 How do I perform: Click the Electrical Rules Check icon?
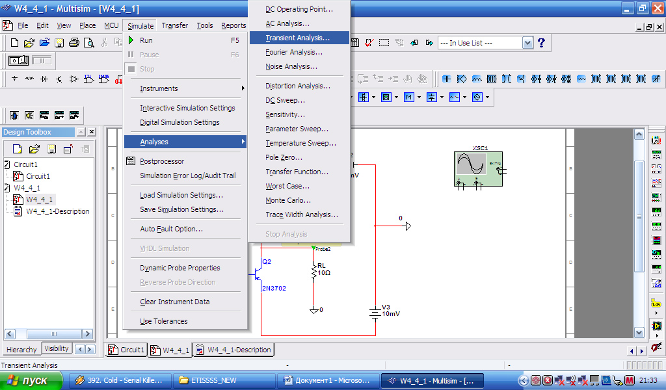(x=369, y=43)
